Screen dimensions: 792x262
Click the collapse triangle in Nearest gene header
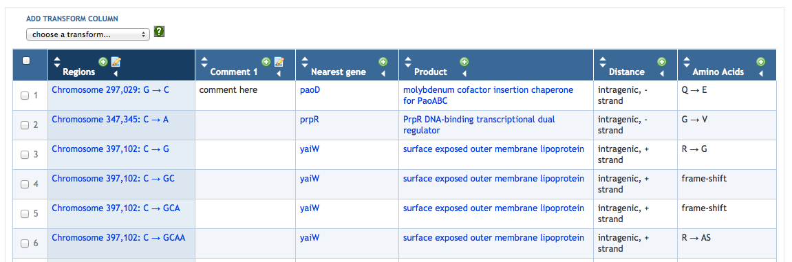383,74
